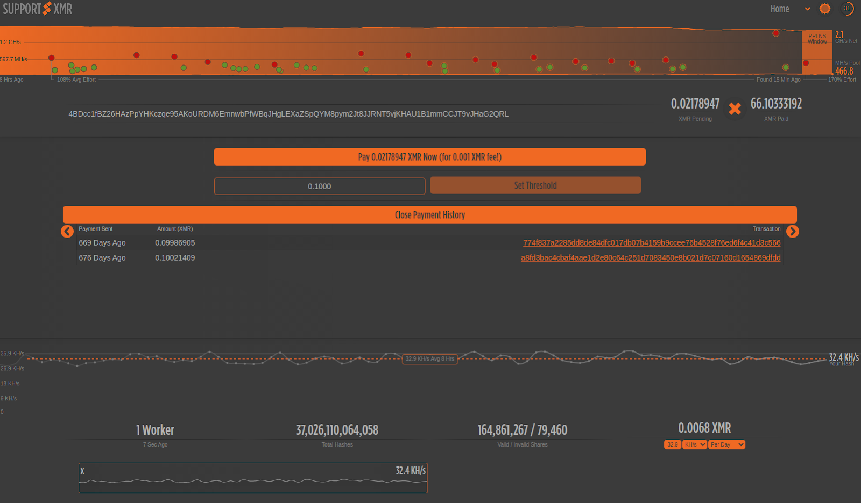This screenshot has width=861, height=503.
Task: Click the 0.0068 XMR earnings estimate
Action: point(704,428)
